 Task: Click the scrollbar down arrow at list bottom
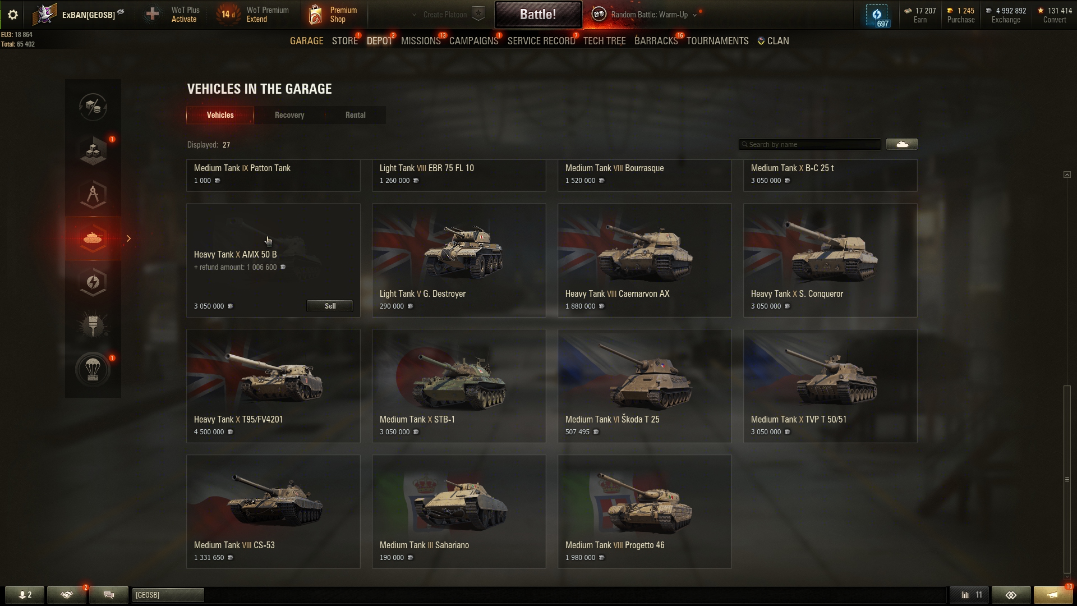tap(1067, 577)
